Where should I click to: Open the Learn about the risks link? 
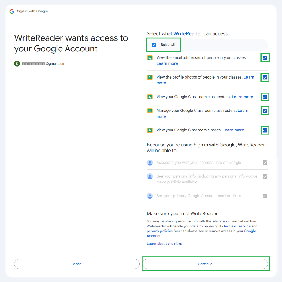click(164, 244)
